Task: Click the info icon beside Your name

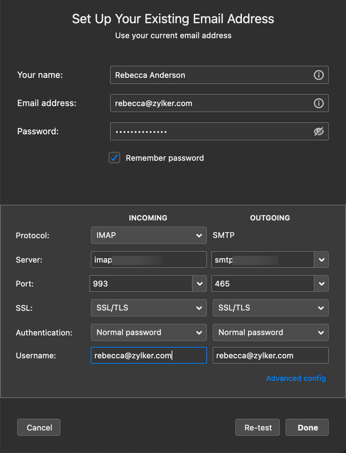Action: (x=318, y=75)
